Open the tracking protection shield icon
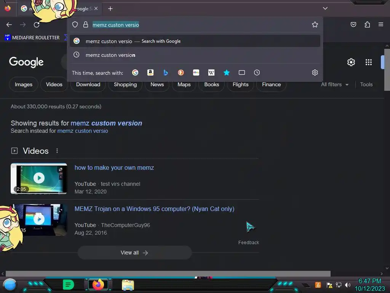Viewport: 390px width, 293px height. pyautogui.click(x=75, y=25)
